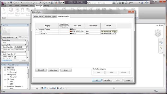Collapse the Imports in Families row
This screenshot has width=167, height=94.
tap(37, 29)
